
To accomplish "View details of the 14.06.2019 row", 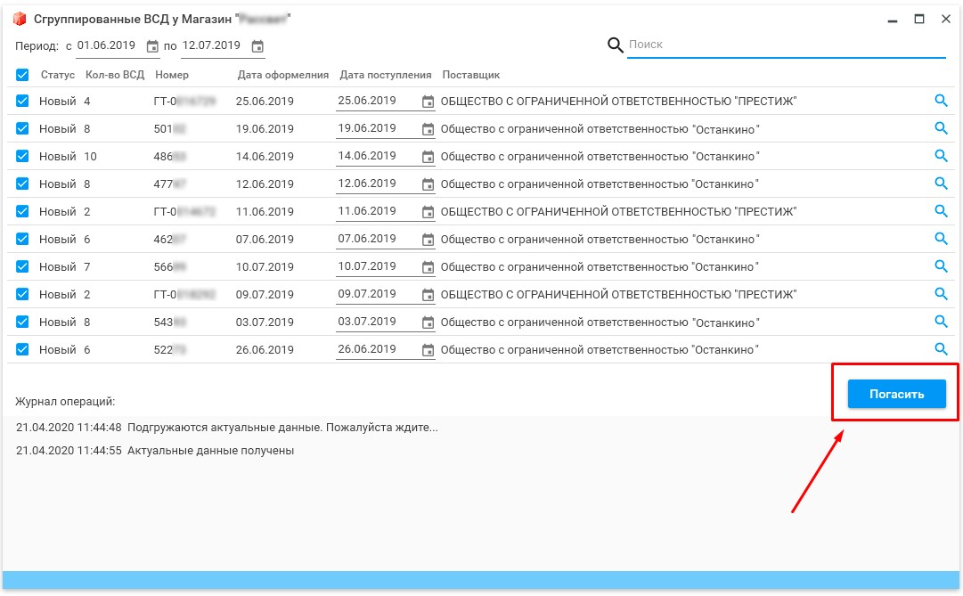I will tap(941, 155).
